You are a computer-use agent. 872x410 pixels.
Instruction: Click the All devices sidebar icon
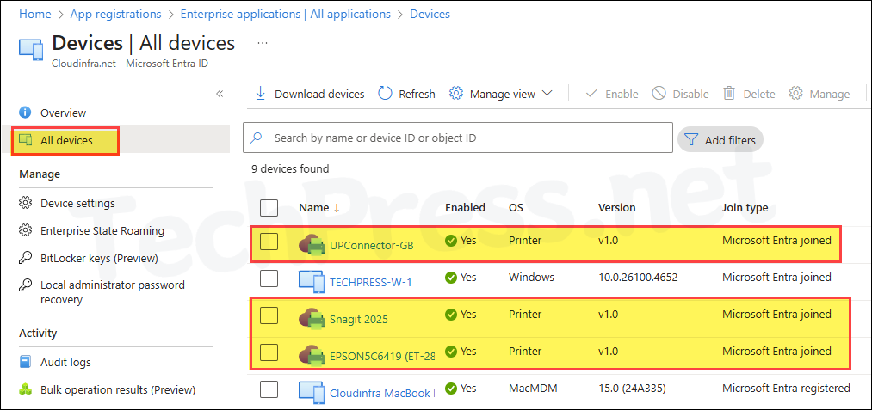click(26, 141)
